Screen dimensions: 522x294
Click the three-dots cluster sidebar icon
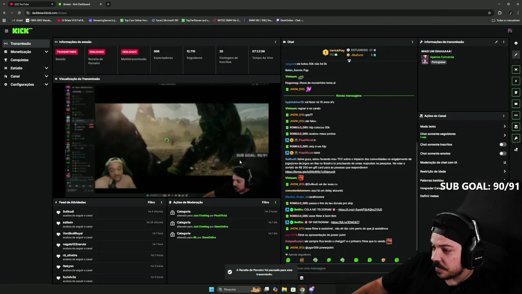(x=516, y=149)
